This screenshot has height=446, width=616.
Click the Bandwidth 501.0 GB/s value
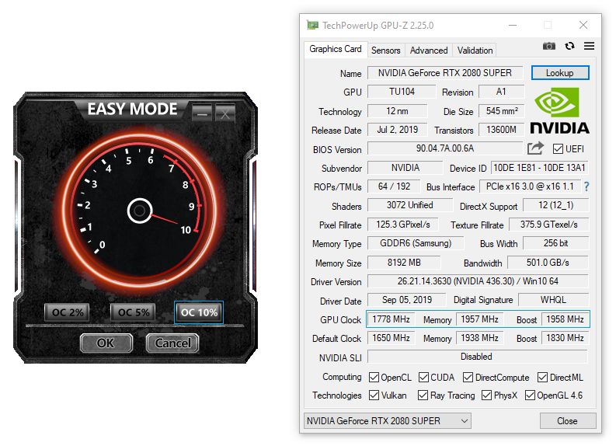click(548, 263)
